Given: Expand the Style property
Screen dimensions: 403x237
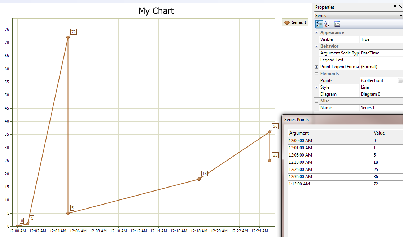Looking at the screenshot, I should 316,87.
